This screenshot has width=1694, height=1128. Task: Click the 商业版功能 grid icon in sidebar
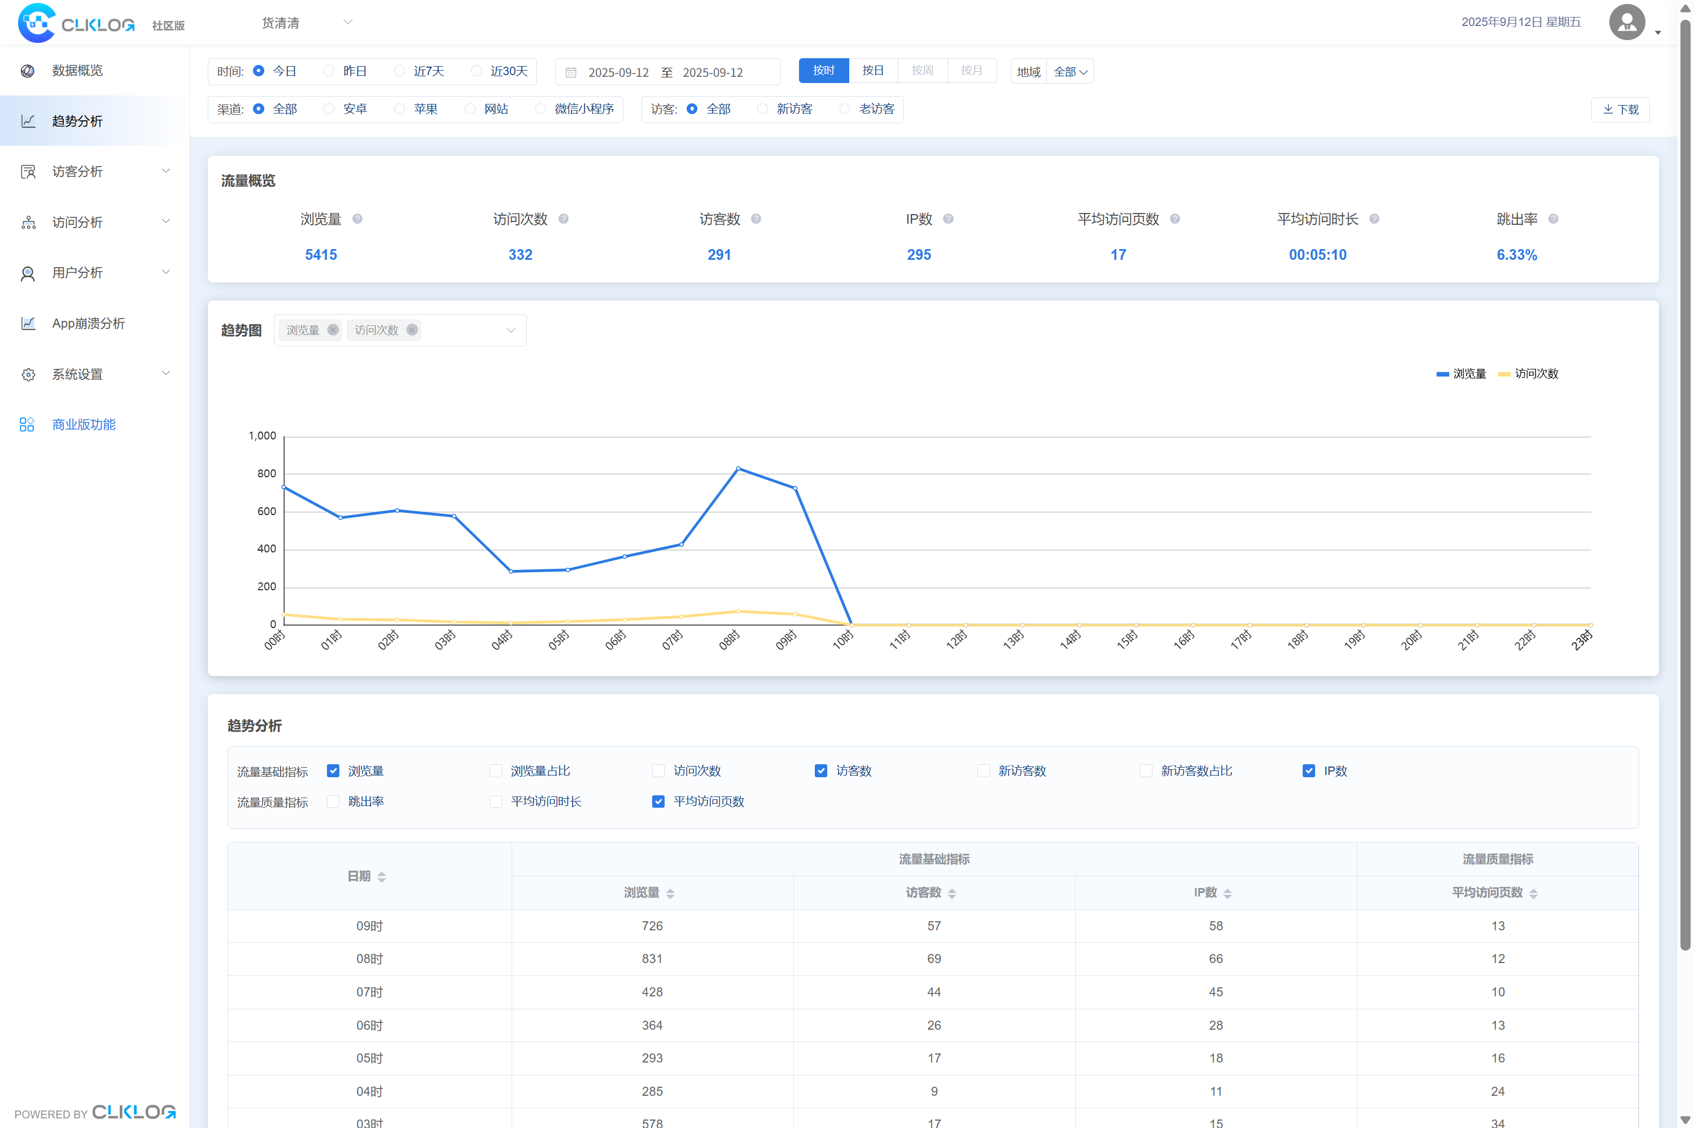pyautogui.click(x=27, y=424)
